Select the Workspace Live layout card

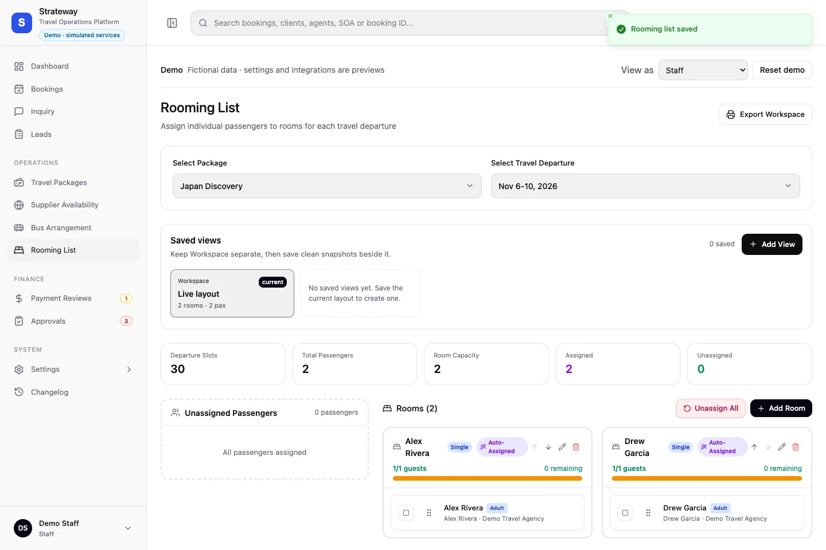tap(232, 293)
